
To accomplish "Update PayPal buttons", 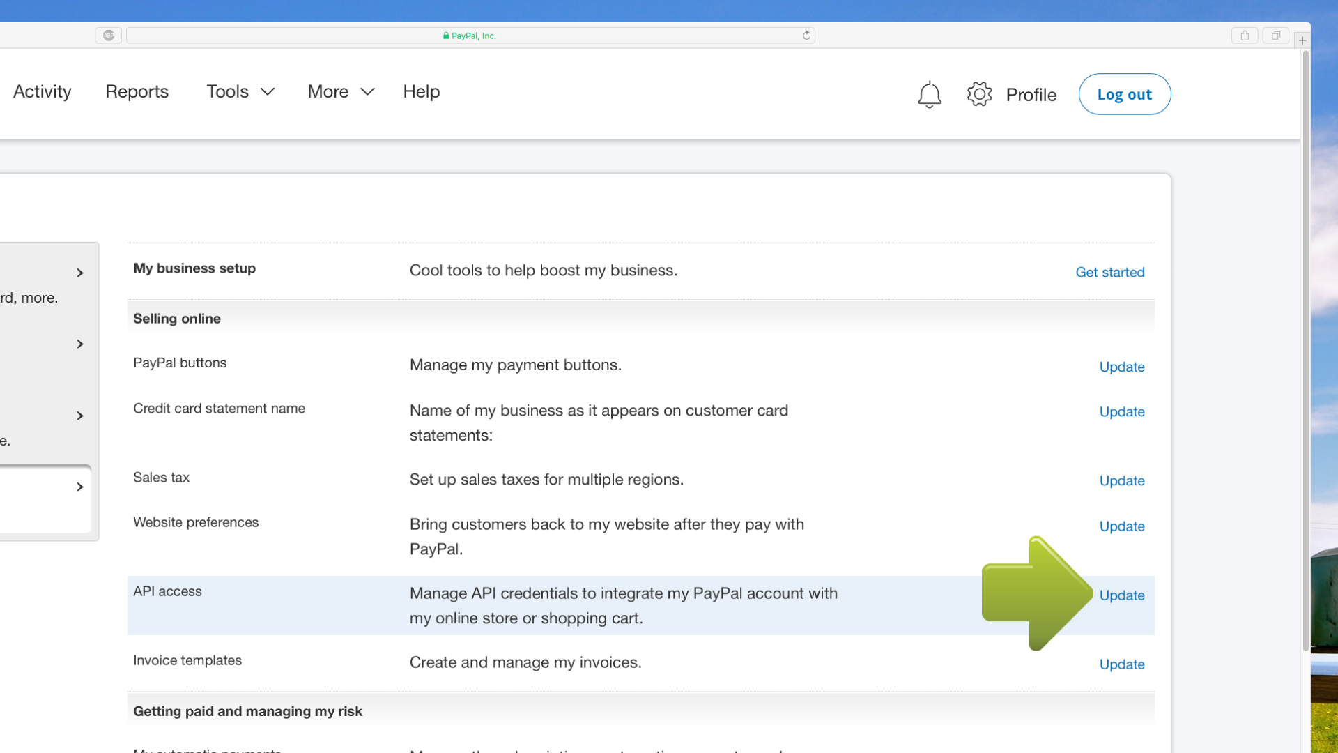I will click(x=1122, y=367).
